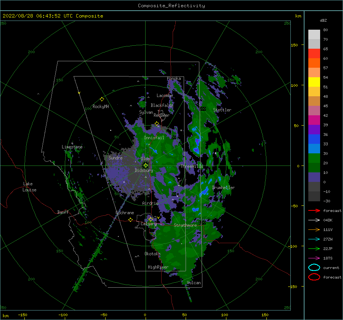Click the Didsbury city label

(144, 170)
